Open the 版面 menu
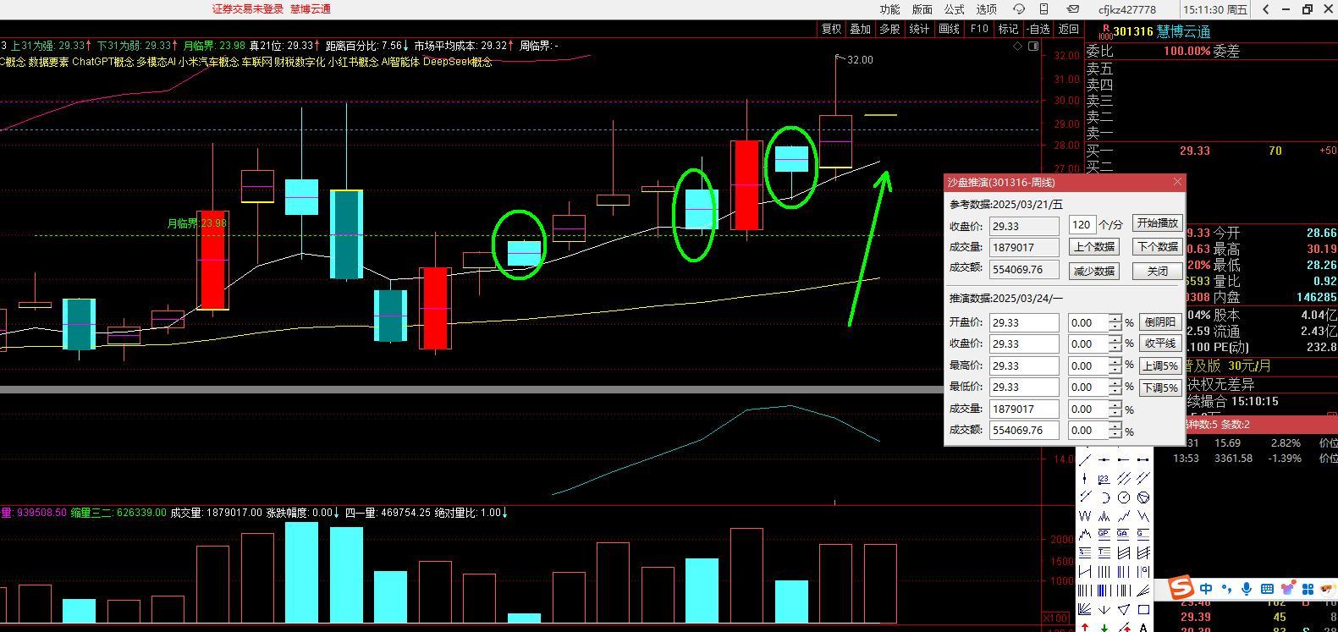Image resolution: width=1338 pixels, height=632 pixels. pos(922,9)
